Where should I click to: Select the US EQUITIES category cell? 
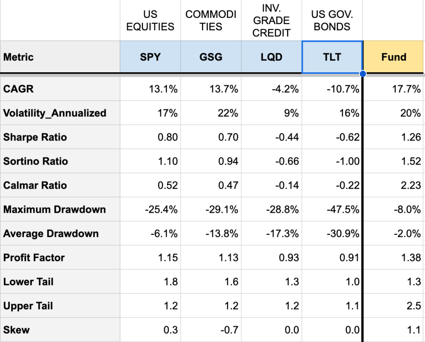tap(150, 20)
